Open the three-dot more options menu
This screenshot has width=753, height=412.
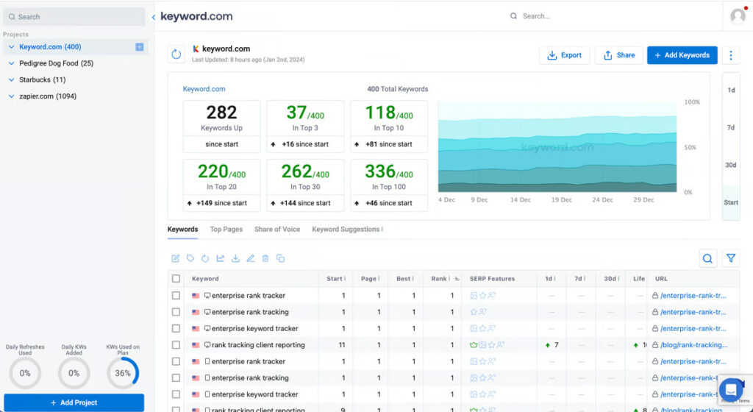pyautogui.click(x=730, y=55)
